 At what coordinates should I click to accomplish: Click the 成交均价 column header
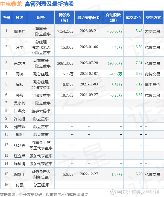[x=133, y=18]
